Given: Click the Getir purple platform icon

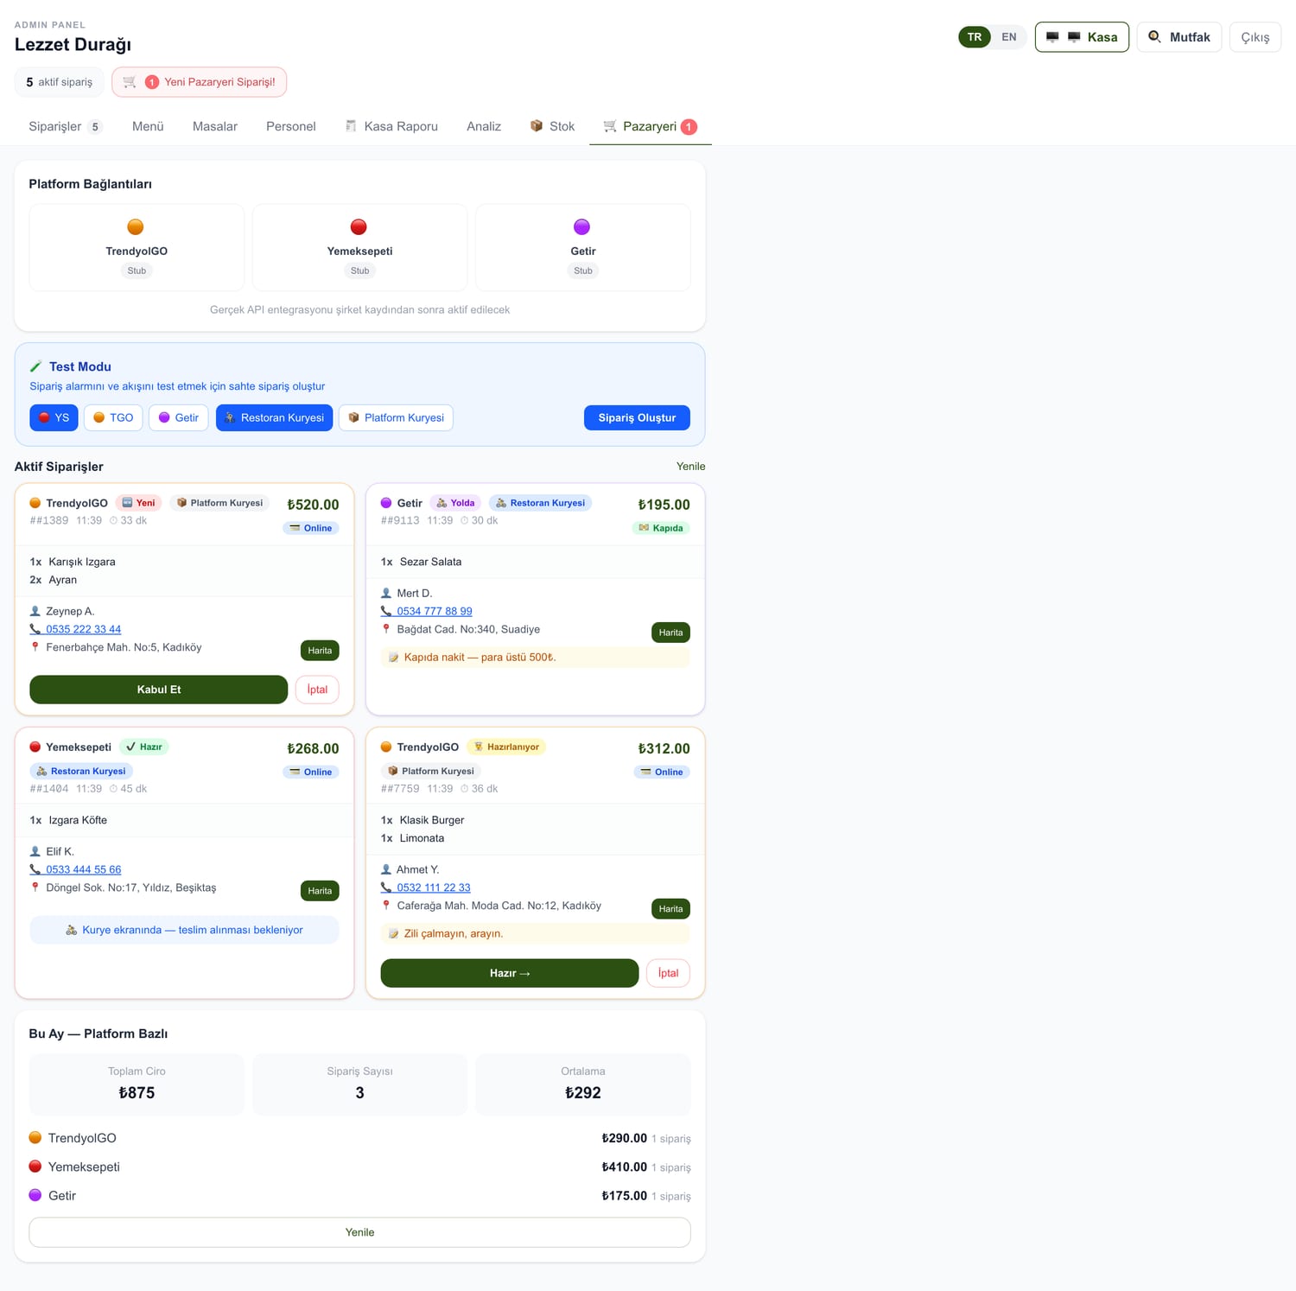Looking at the screenshot, I should coord(582,226).
